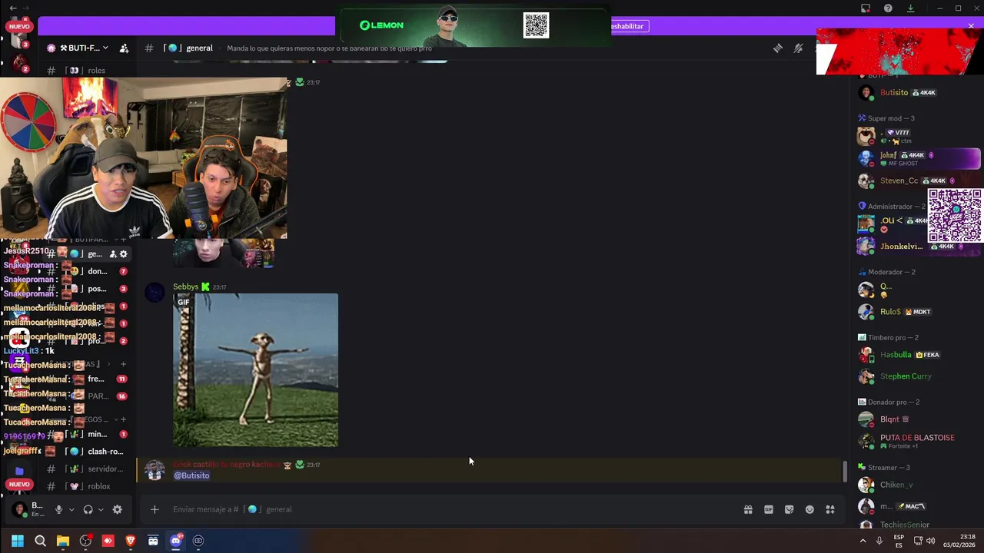Open the roblox channel
The height and width of the screenshot is (553, 984).
click(x=87, y=486)
